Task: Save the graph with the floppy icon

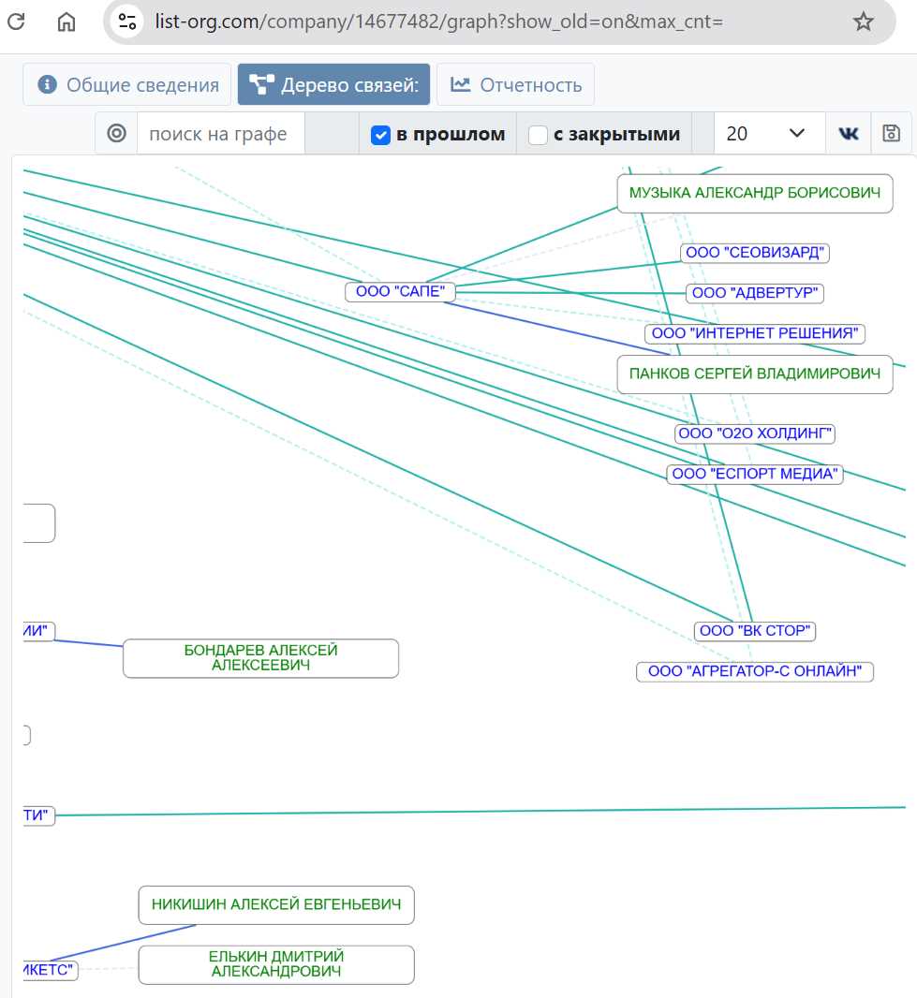Action: tap(891, 134)
